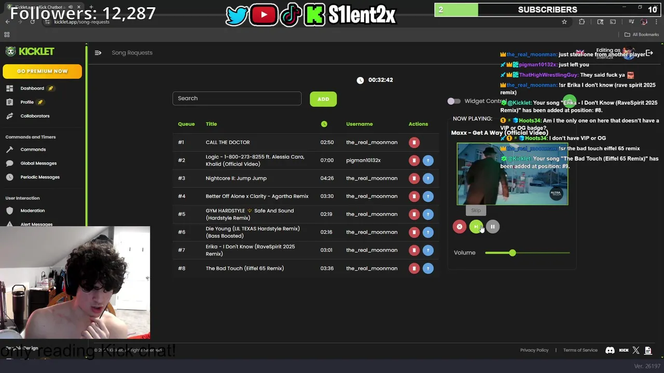The image size is (664, 373).
Task: Delete CALL THE DOCTOR from queue
Action: (x=414, y=142)
